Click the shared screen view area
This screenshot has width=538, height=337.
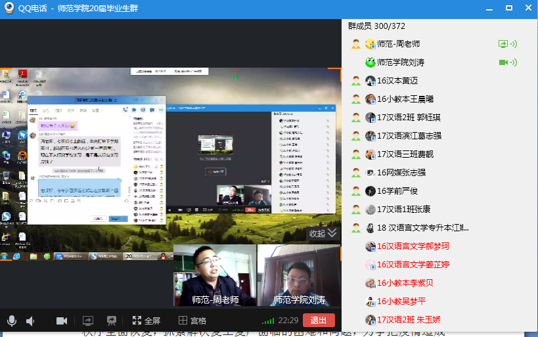click(x=171, y=164)
